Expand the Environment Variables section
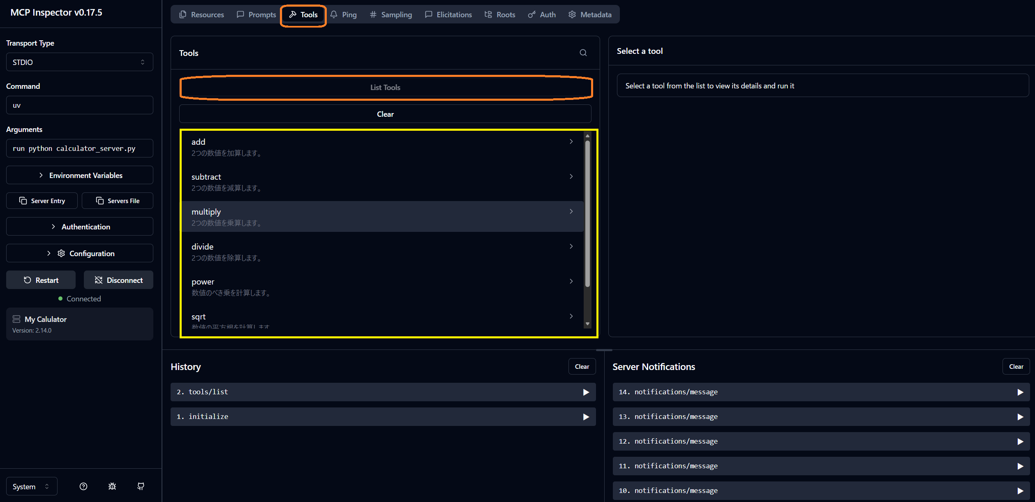The height and width of the screenshot is (502, 1035). pos(79,175)
